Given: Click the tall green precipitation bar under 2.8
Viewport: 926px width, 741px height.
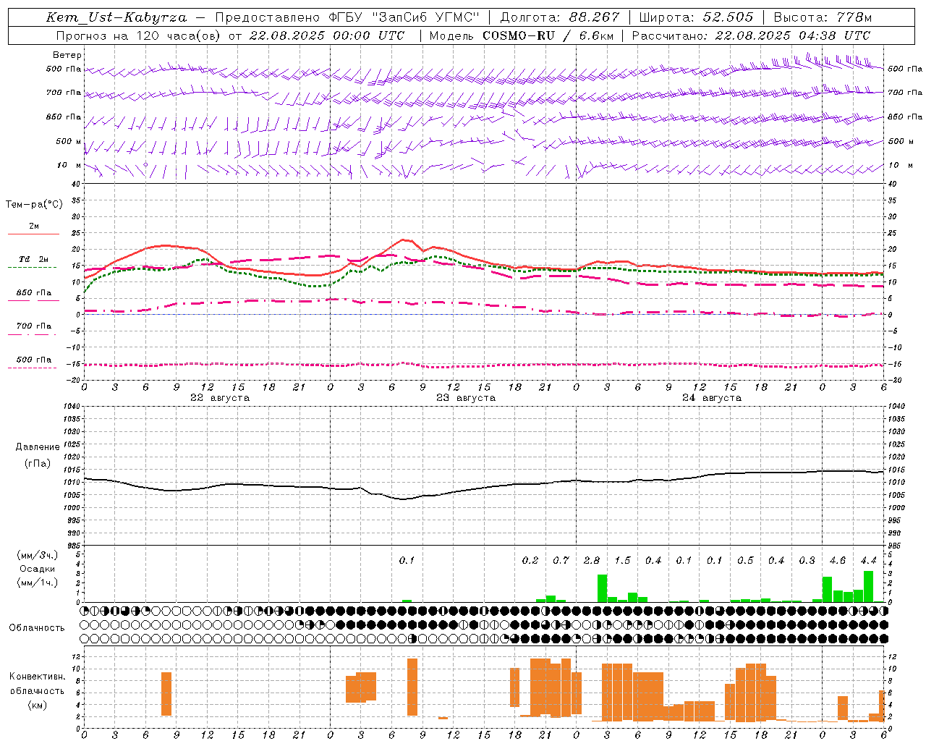Looking at the screenshot, I should pyautogui.click(x=602, y=588).
